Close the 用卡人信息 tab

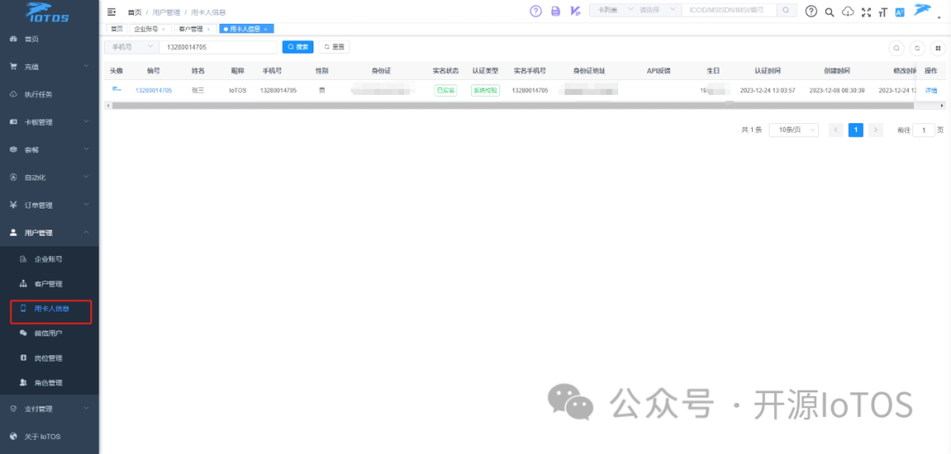[265, 29]
